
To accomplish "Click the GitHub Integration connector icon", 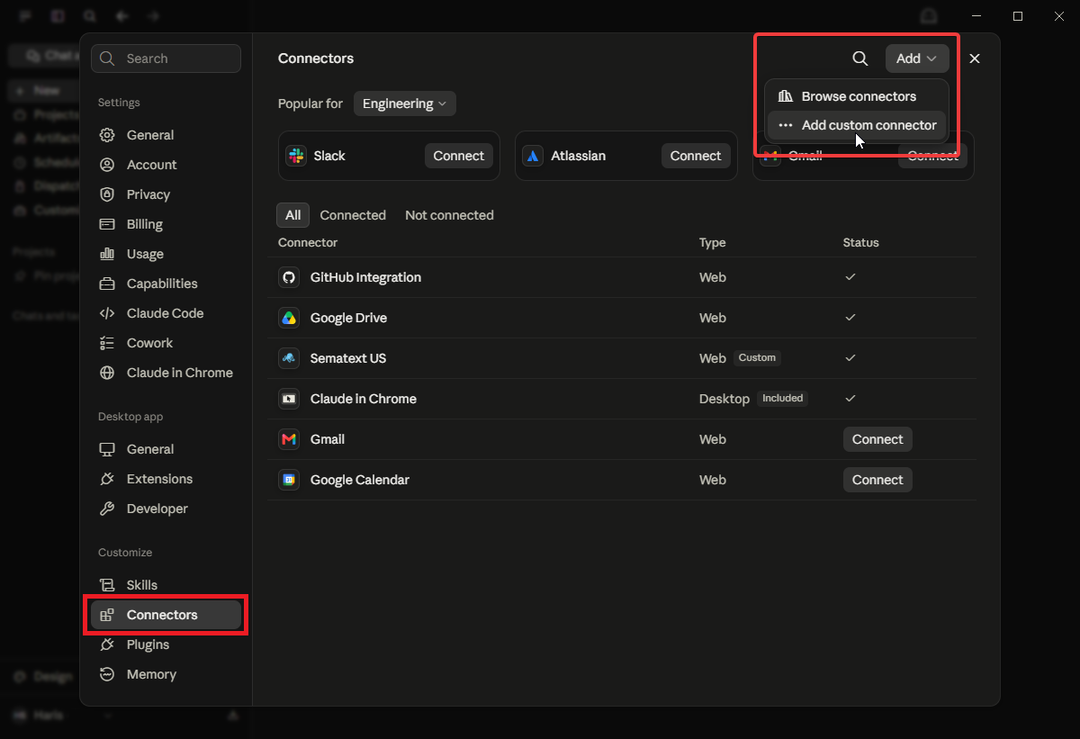I will 289,277.
